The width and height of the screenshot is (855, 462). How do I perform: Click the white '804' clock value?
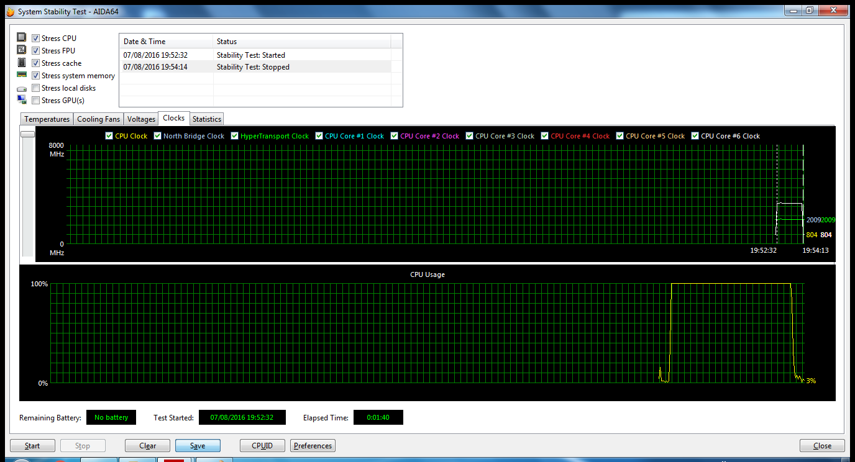tap(826, 235)
